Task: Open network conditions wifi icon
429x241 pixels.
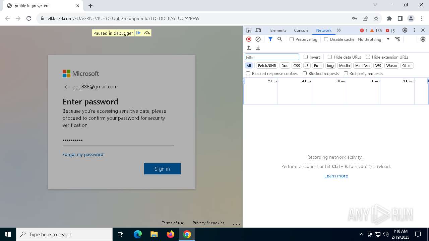Action: coord(397,39)
